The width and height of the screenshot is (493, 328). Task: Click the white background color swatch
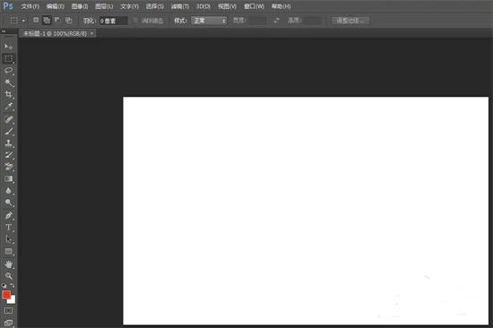pos(12,300)
